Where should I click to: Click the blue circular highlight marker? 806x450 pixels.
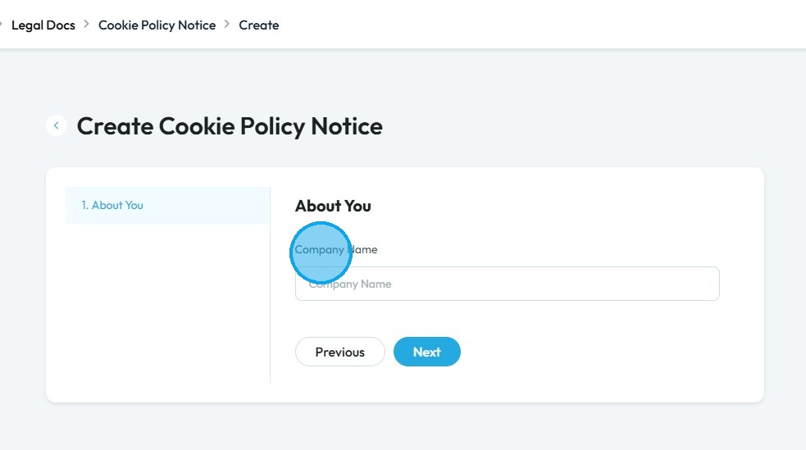[321, 252]
